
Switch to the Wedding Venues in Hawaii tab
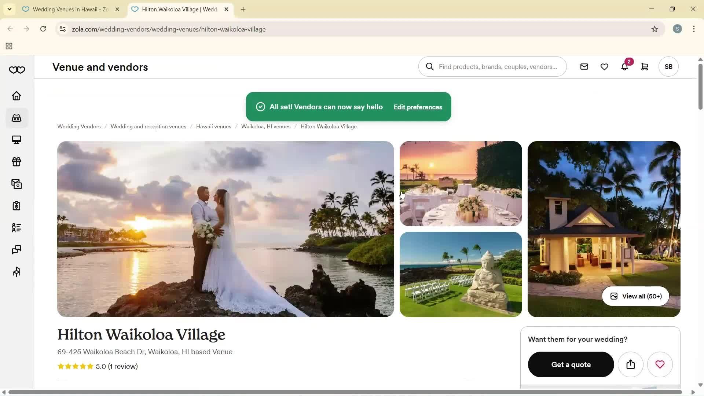[66, 9]
